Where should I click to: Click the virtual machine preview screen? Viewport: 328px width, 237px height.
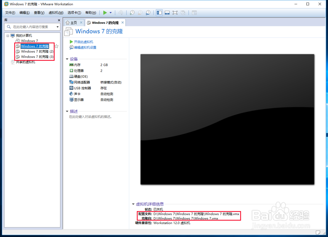(227, 119)
